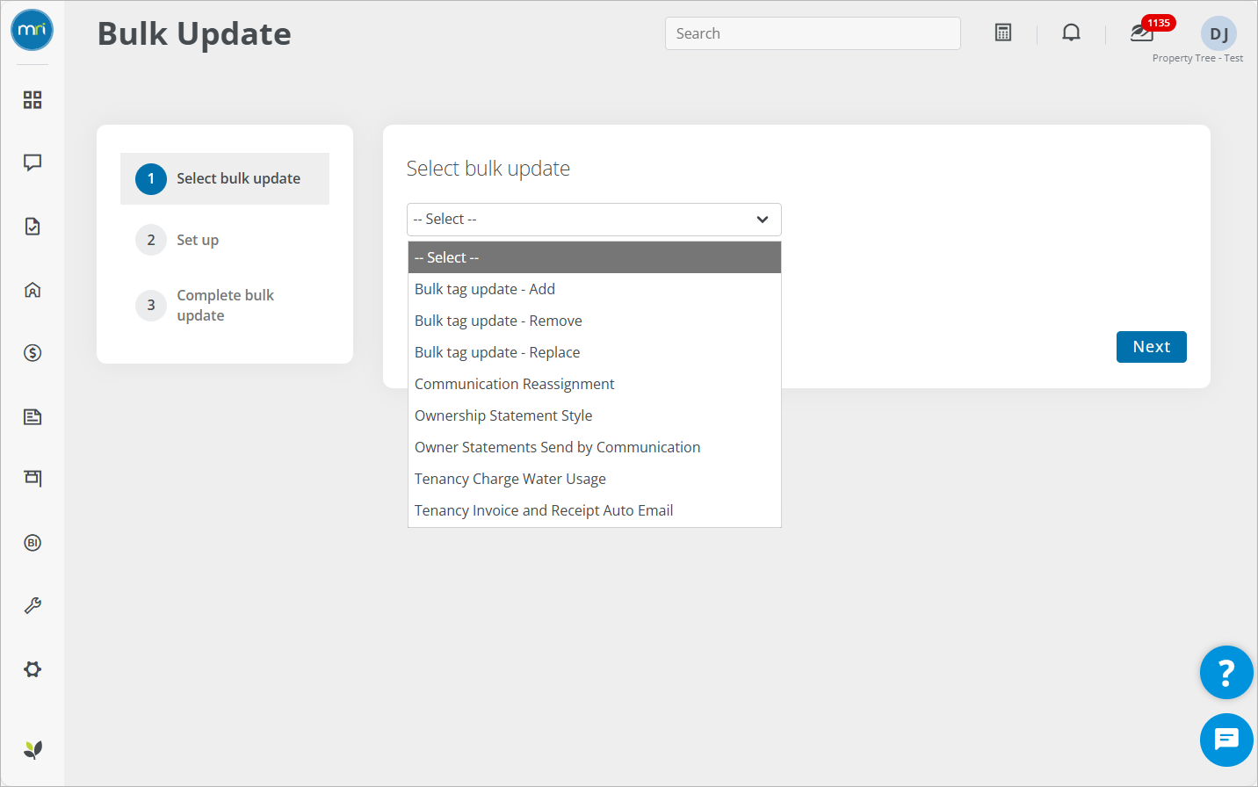Open the calculator icon in header
This screenshot has width=1258, height=787.
(x=1003, y=32)
